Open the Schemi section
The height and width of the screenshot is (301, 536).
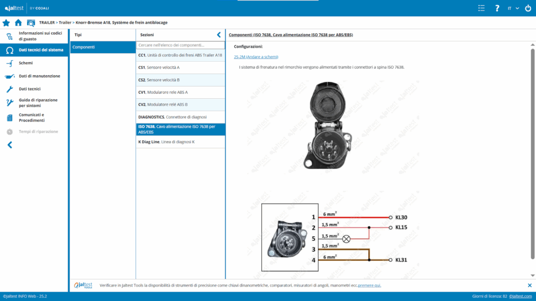(x=26, y=63)
